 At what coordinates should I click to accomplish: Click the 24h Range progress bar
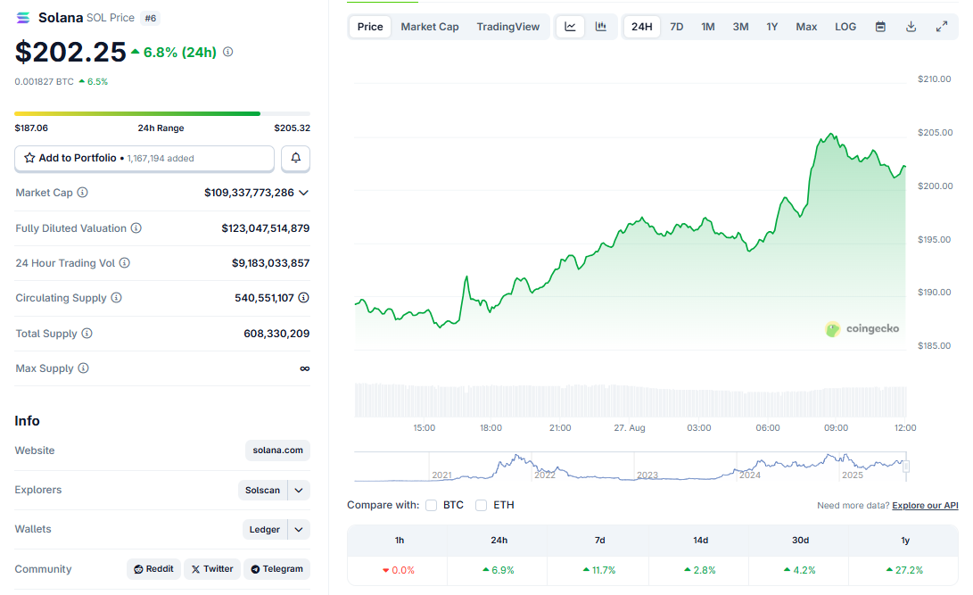coord(162,113)
